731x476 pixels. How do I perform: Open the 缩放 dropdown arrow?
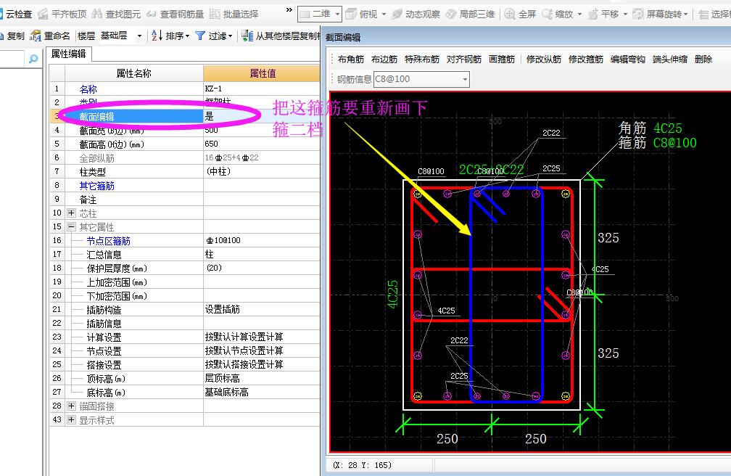579,14
